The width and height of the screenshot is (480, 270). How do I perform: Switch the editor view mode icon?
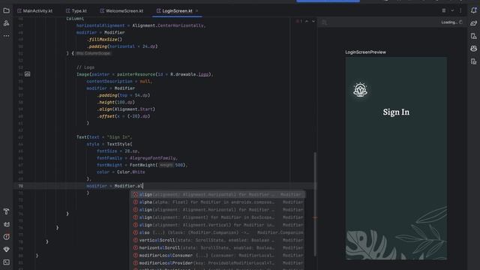(443, 10)
